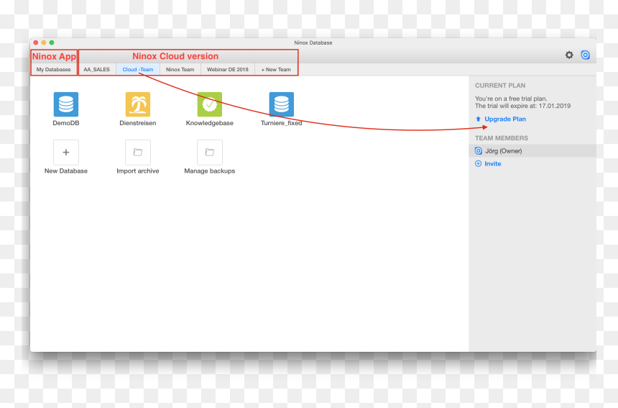This screenshot has height=408, width=618.
Task: Open the DemoDB database icon
Action: [66, 104]
